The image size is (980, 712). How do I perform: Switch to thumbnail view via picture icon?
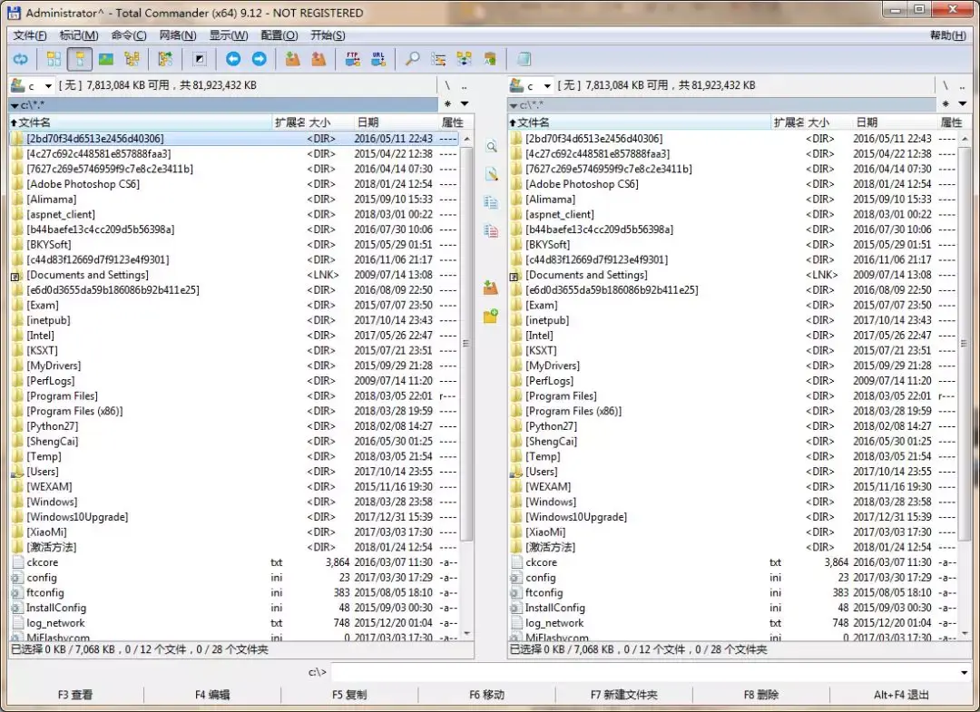pos(106,59)
